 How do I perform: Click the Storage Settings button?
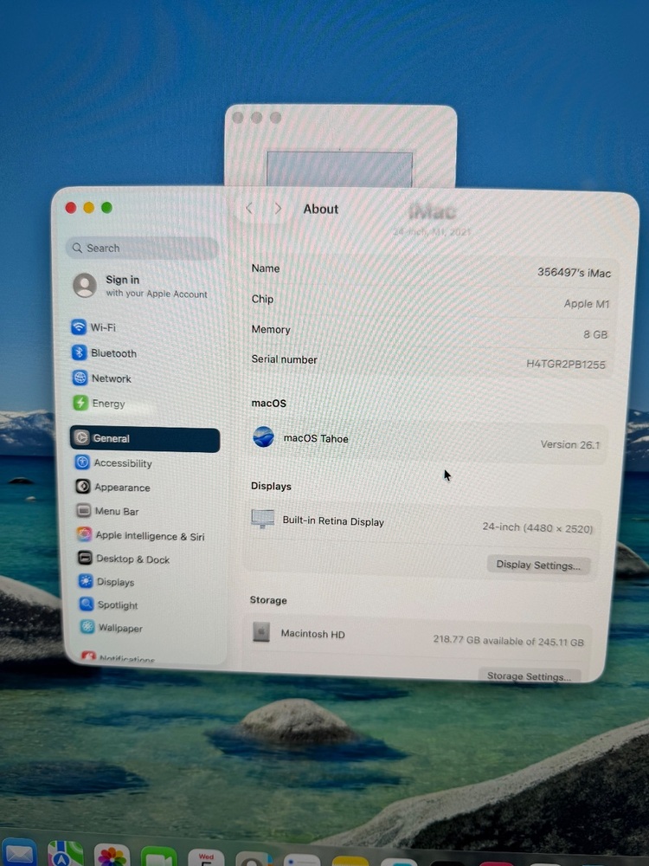(528, 675)
